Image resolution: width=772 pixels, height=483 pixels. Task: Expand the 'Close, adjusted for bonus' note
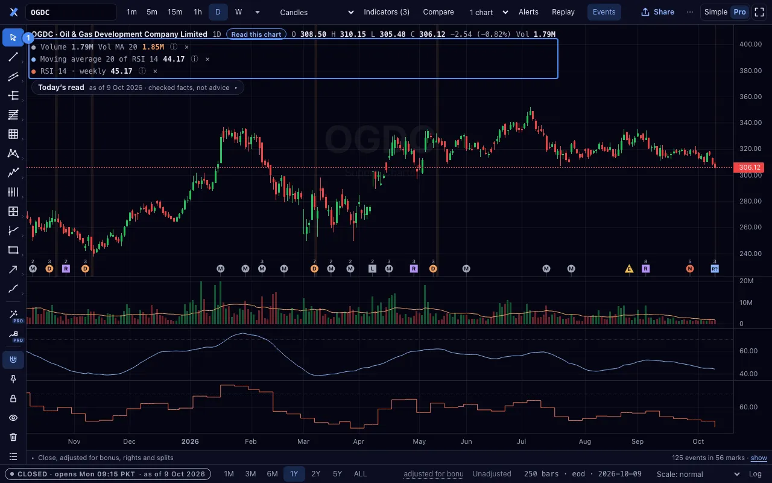click(103, 458)
